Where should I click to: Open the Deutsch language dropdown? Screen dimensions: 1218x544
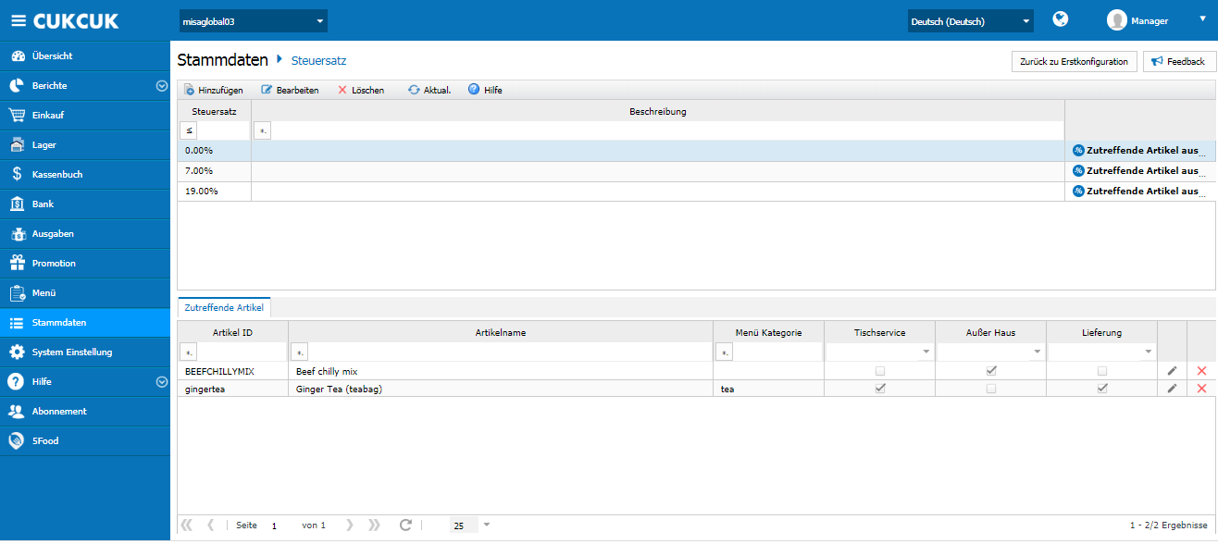970,20
